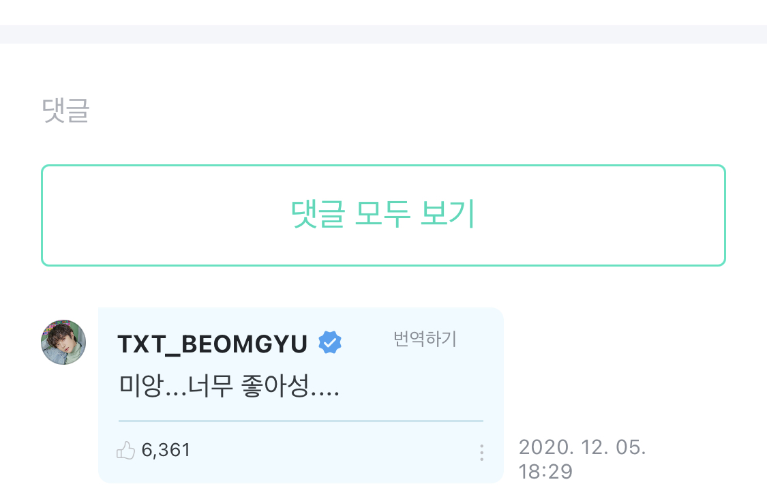Image resolution: width=767 pixels, height=497 pixels.
Task: Click the 댓글 section heading
Action: tap(65, 110)
